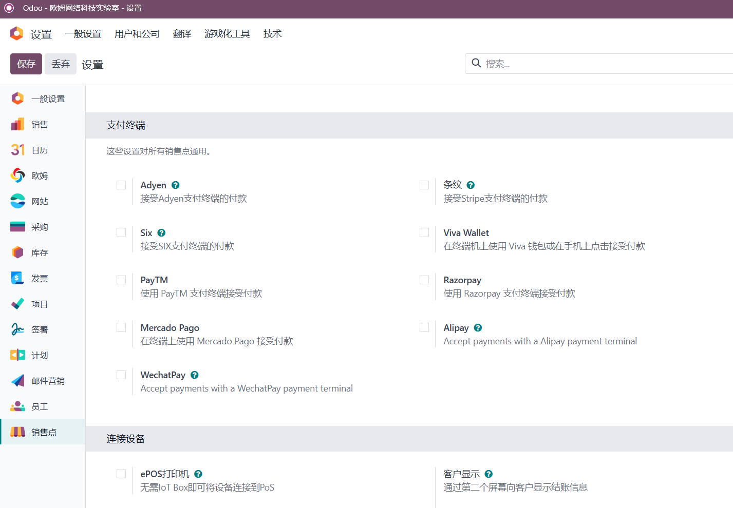Click the Odoo browser tab favicon
This screenshot has width=733, height=508.
[9, 8]
